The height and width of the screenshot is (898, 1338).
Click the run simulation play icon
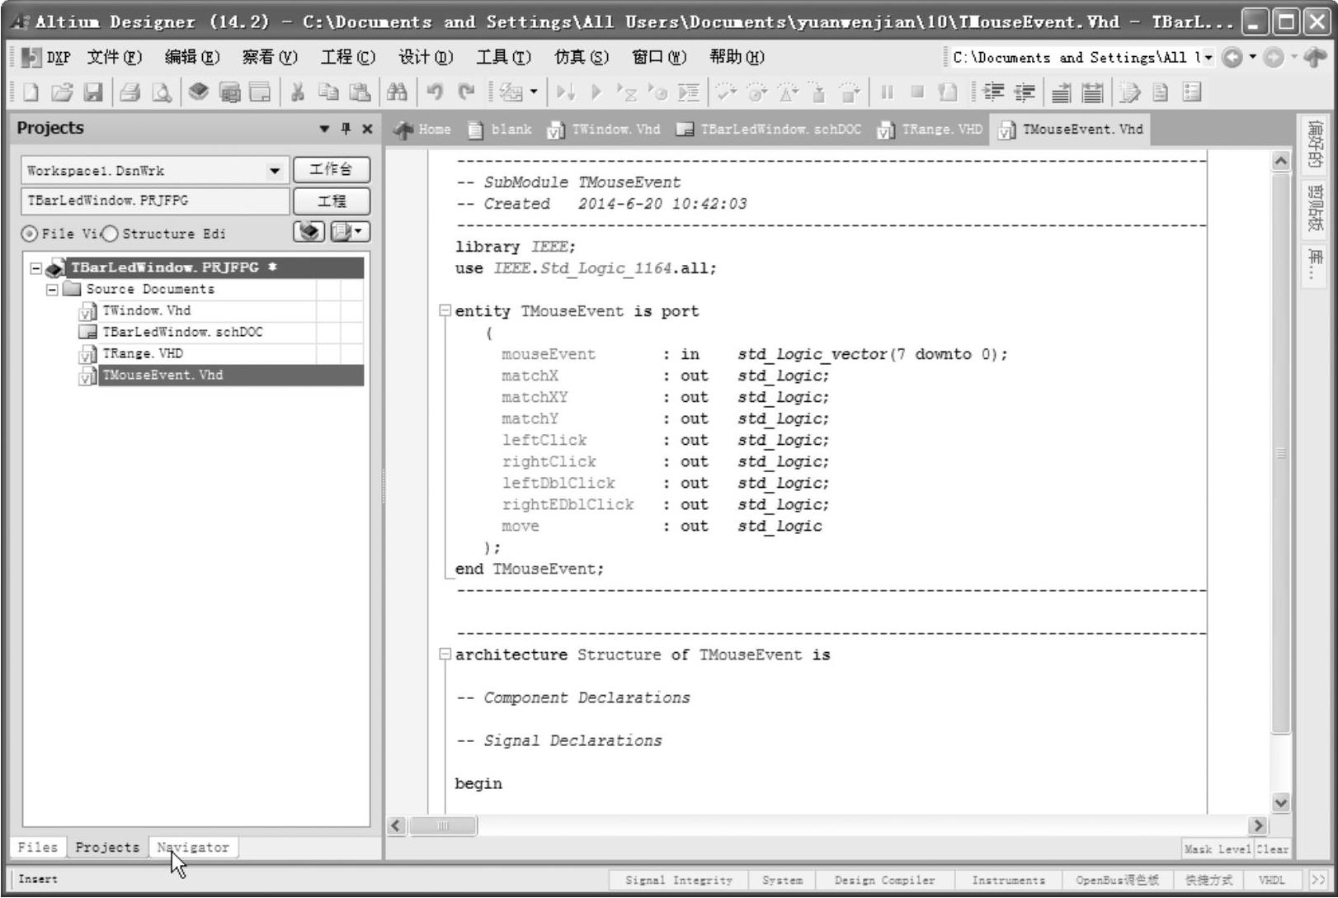[597, 92]
